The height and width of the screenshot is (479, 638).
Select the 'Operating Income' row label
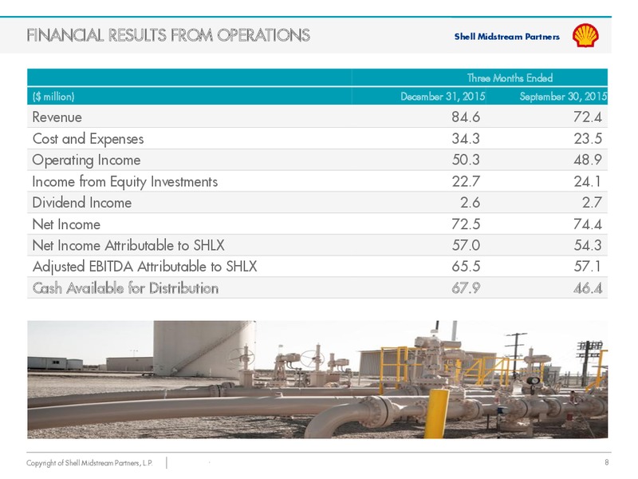pos(86,160)
